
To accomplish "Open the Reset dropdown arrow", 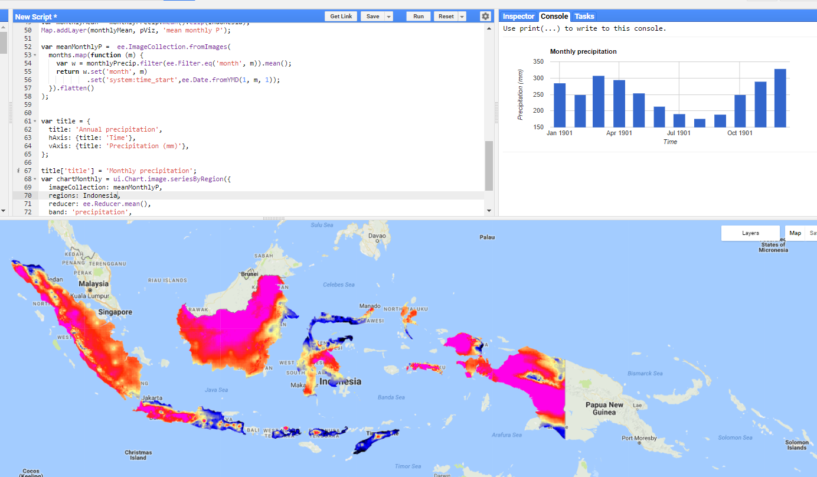I will (462, 16).
